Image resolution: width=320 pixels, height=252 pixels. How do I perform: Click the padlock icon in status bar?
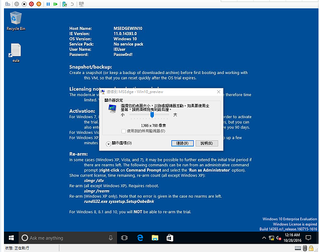pyautogui.click(x=311, y=248)
